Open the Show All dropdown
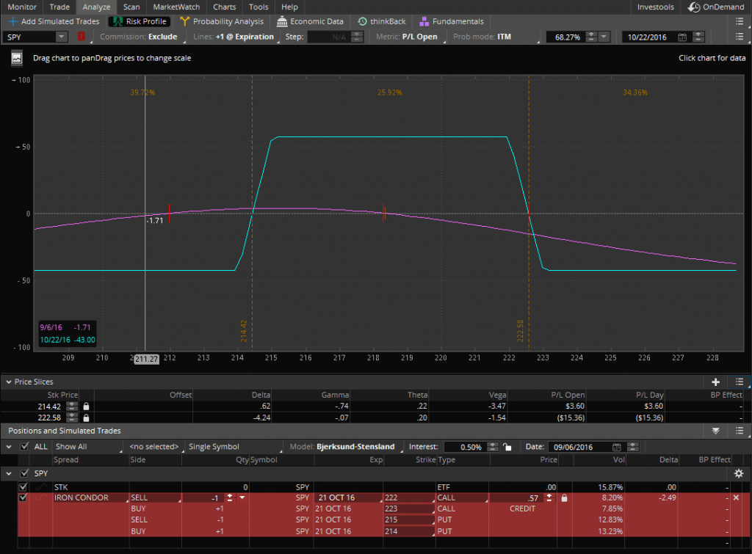752x554 pixels. (x=88, y=447)
